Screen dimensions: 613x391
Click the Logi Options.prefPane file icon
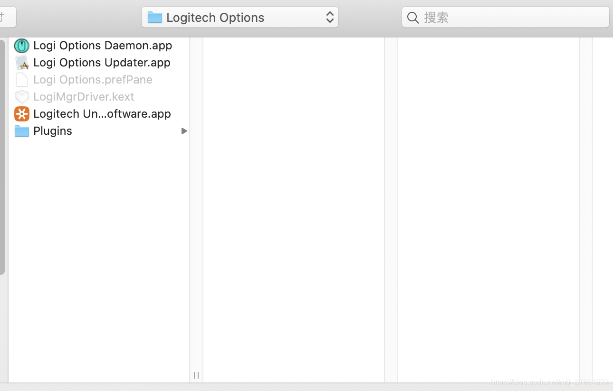point(22,80)
